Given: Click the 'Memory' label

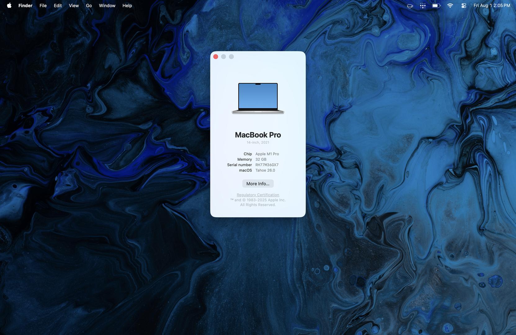Looking at the screenshot, I should click(245, 159).
